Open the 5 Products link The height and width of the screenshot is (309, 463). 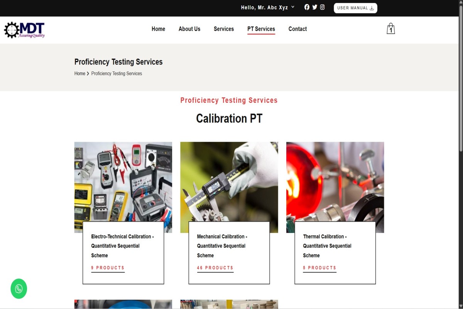pos(319,268)
